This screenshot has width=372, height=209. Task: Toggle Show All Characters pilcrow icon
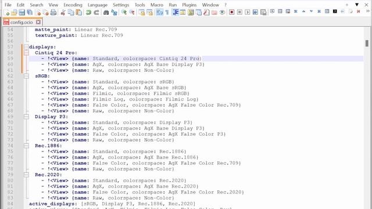167,12
